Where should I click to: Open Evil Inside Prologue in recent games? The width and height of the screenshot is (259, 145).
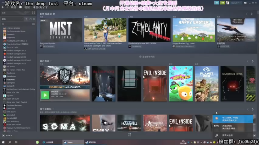[x=155, y=84]
